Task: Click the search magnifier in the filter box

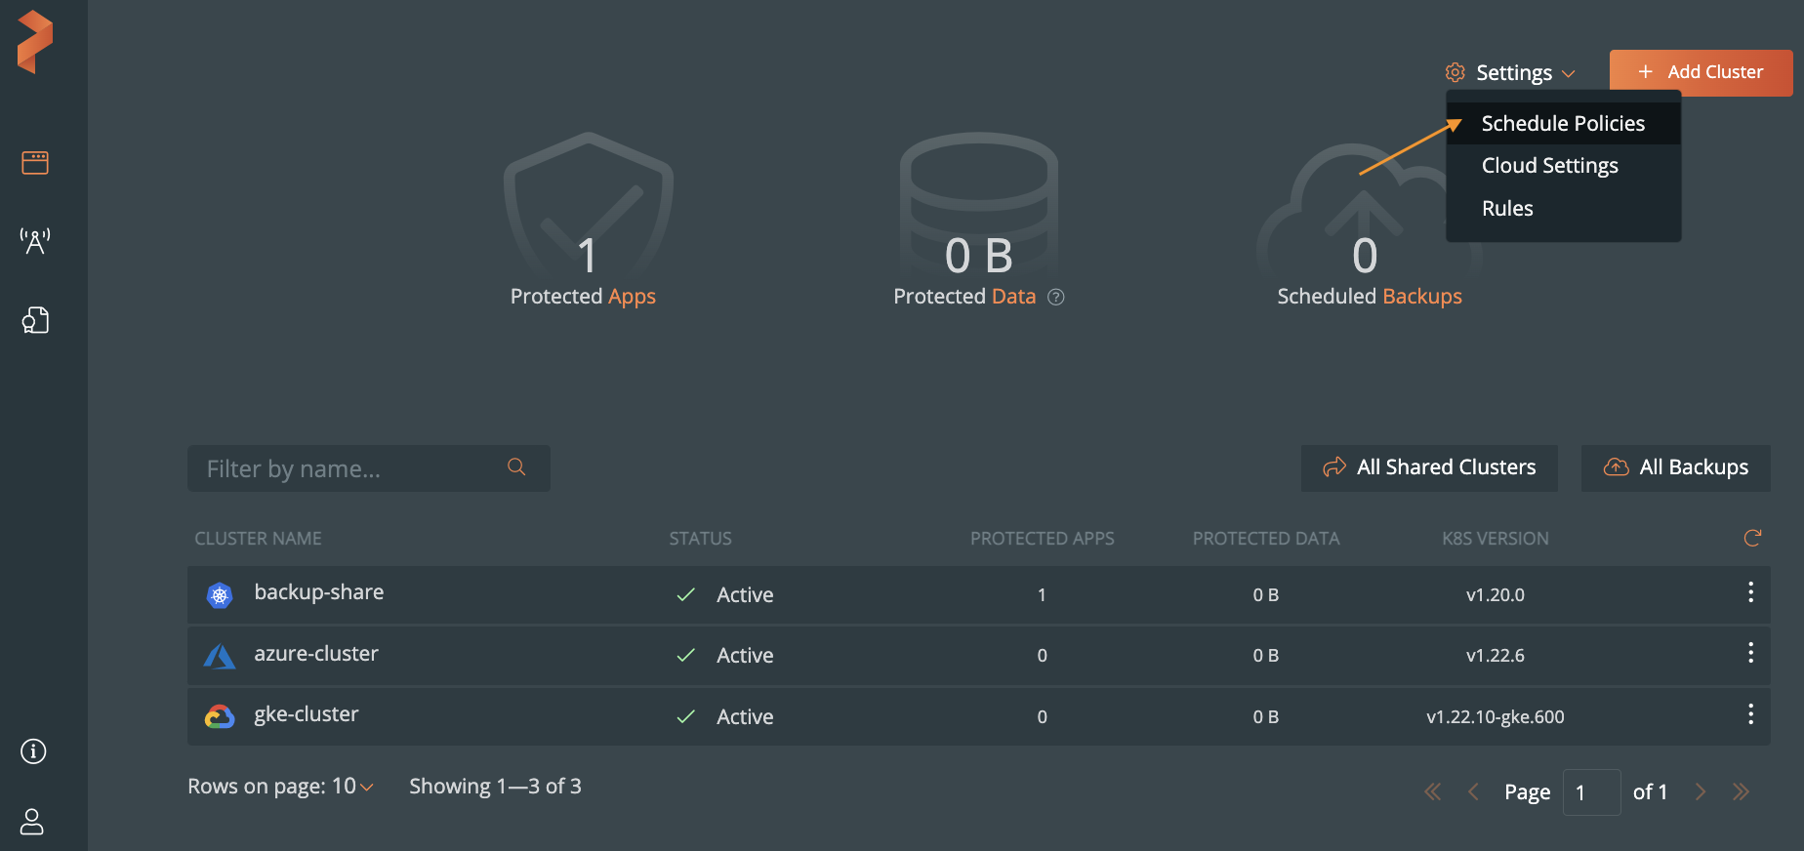Action: pos(516,467)
